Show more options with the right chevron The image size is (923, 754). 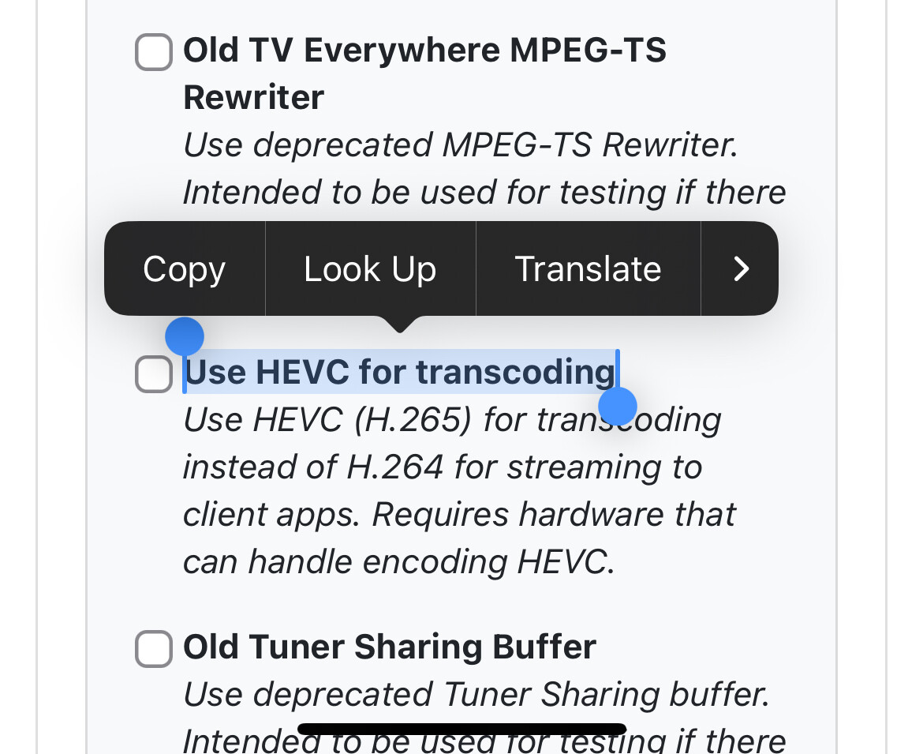740,269
